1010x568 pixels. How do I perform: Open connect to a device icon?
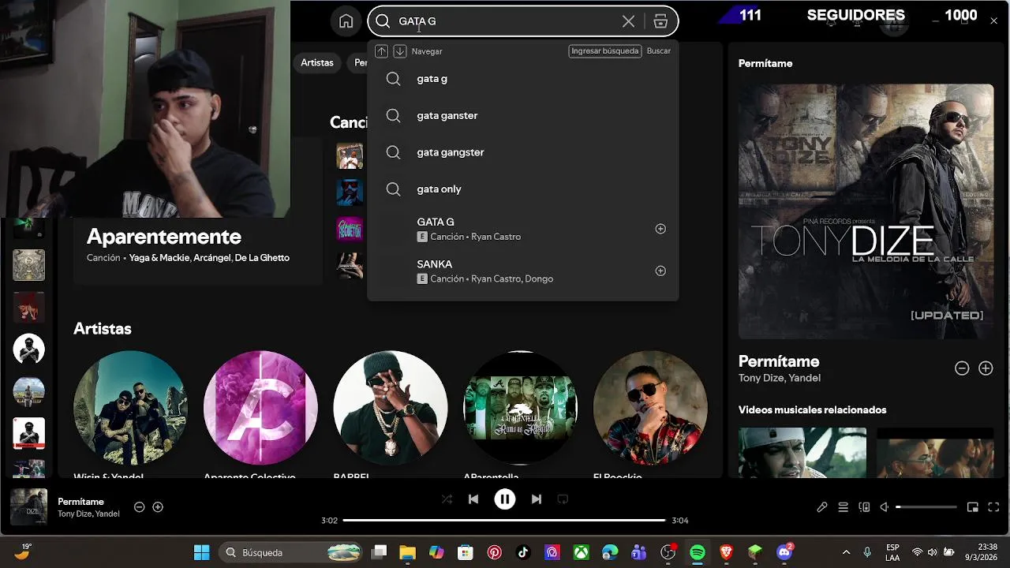tap(864, 507)
